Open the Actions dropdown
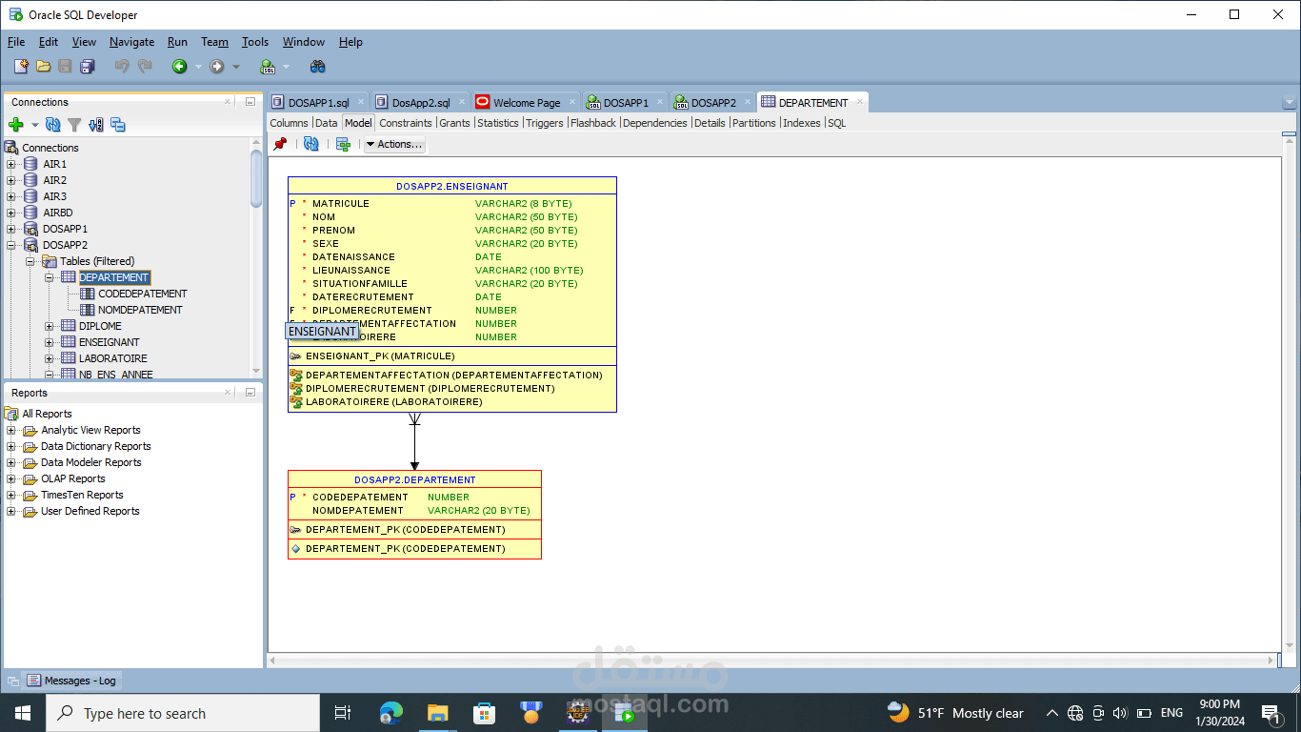This screenshot has height=732, width=1301. (x=393, y=144)
